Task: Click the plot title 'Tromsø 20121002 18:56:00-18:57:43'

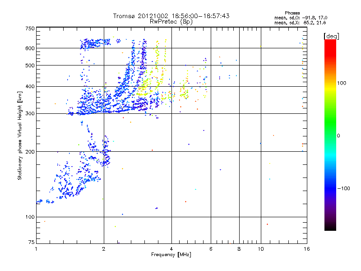Action: (171, 16)
